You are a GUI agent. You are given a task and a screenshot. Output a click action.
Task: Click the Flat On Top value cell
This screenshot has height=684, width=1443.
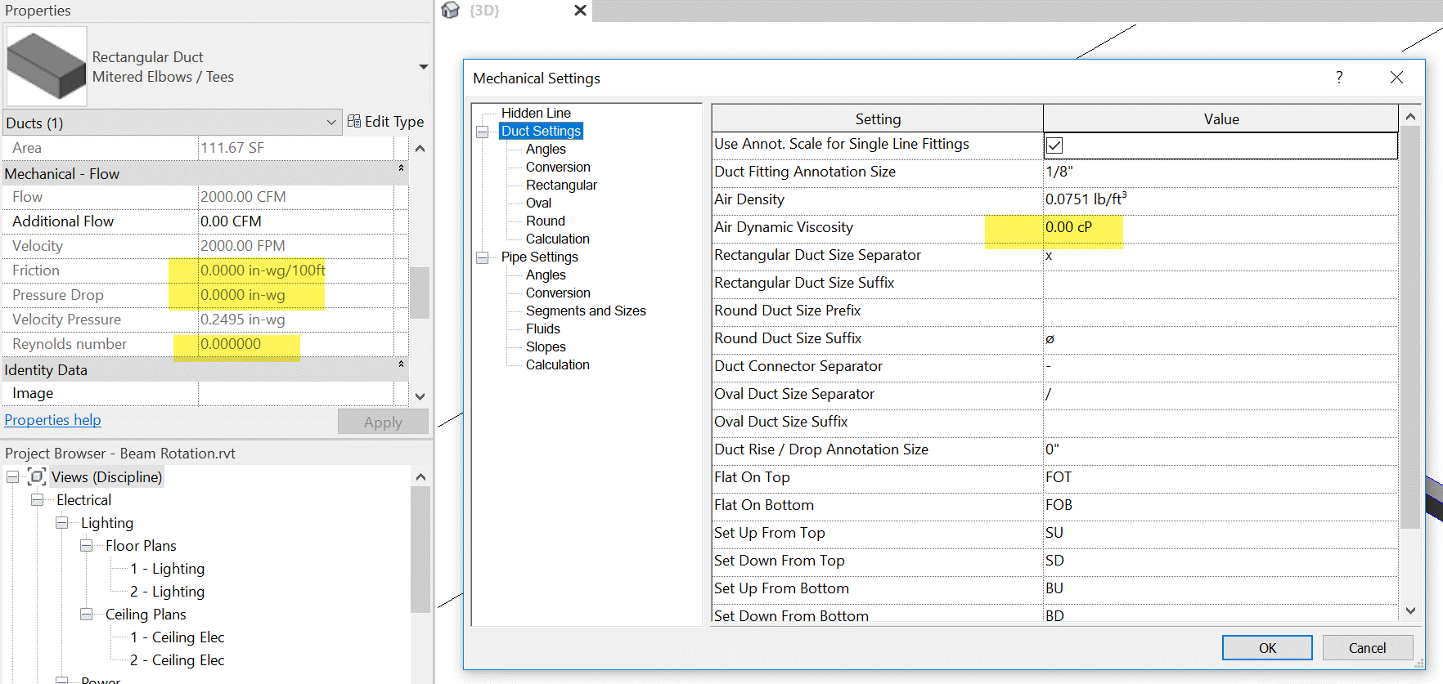tap(1220, 477)
